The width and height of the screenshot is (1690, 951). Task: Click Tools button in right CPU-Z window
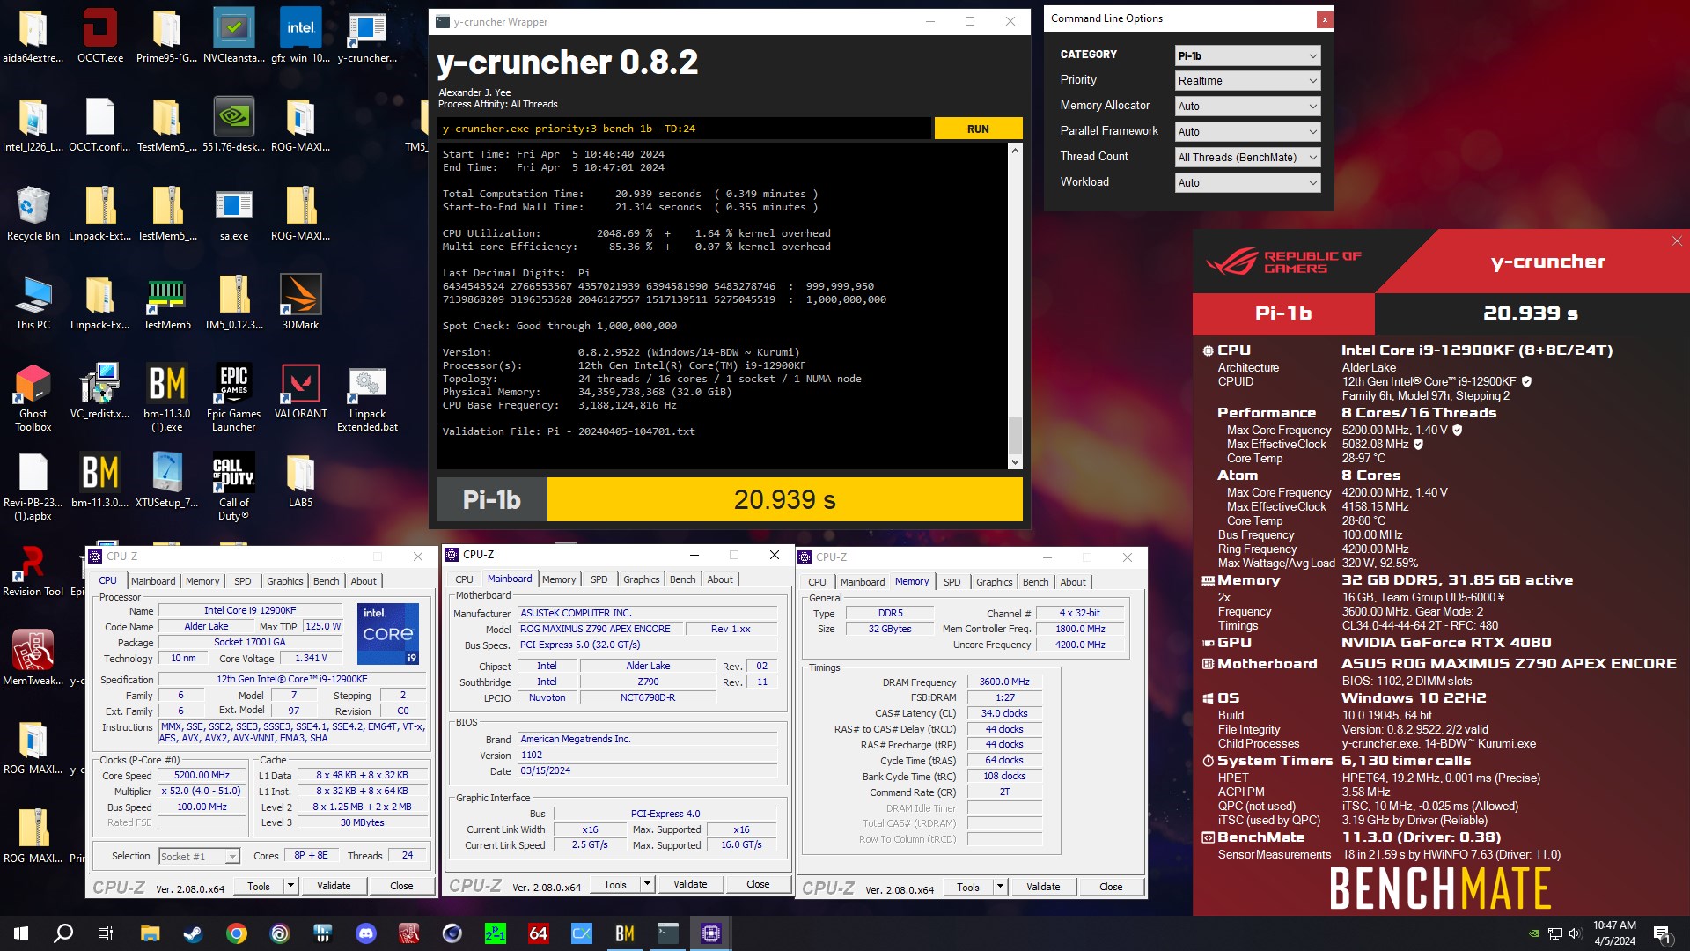pos(968,887)
